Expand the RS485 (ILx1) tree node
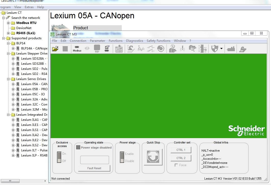The image size is (271, 185). tap(8, 33)
